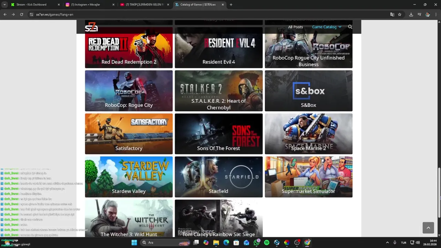Close the Kick Dashboard tab

[x=59, y=4]
